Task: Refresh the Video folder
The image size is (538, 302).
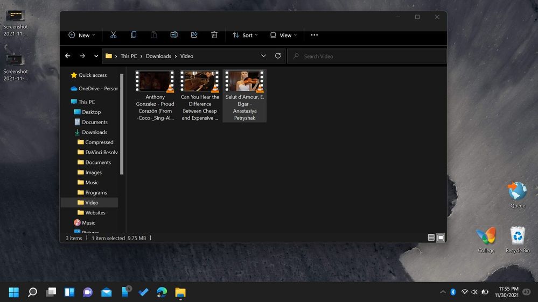Action: (x=278, y=56)
